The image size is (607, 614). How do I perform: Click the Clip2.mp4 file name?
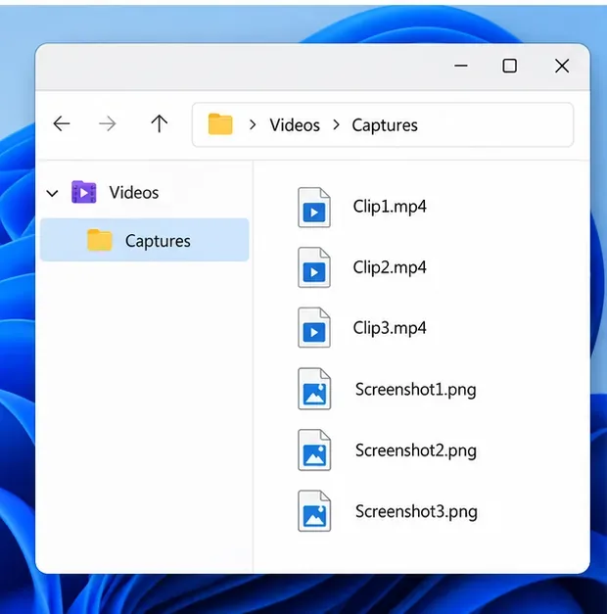(x=390, y=267)
